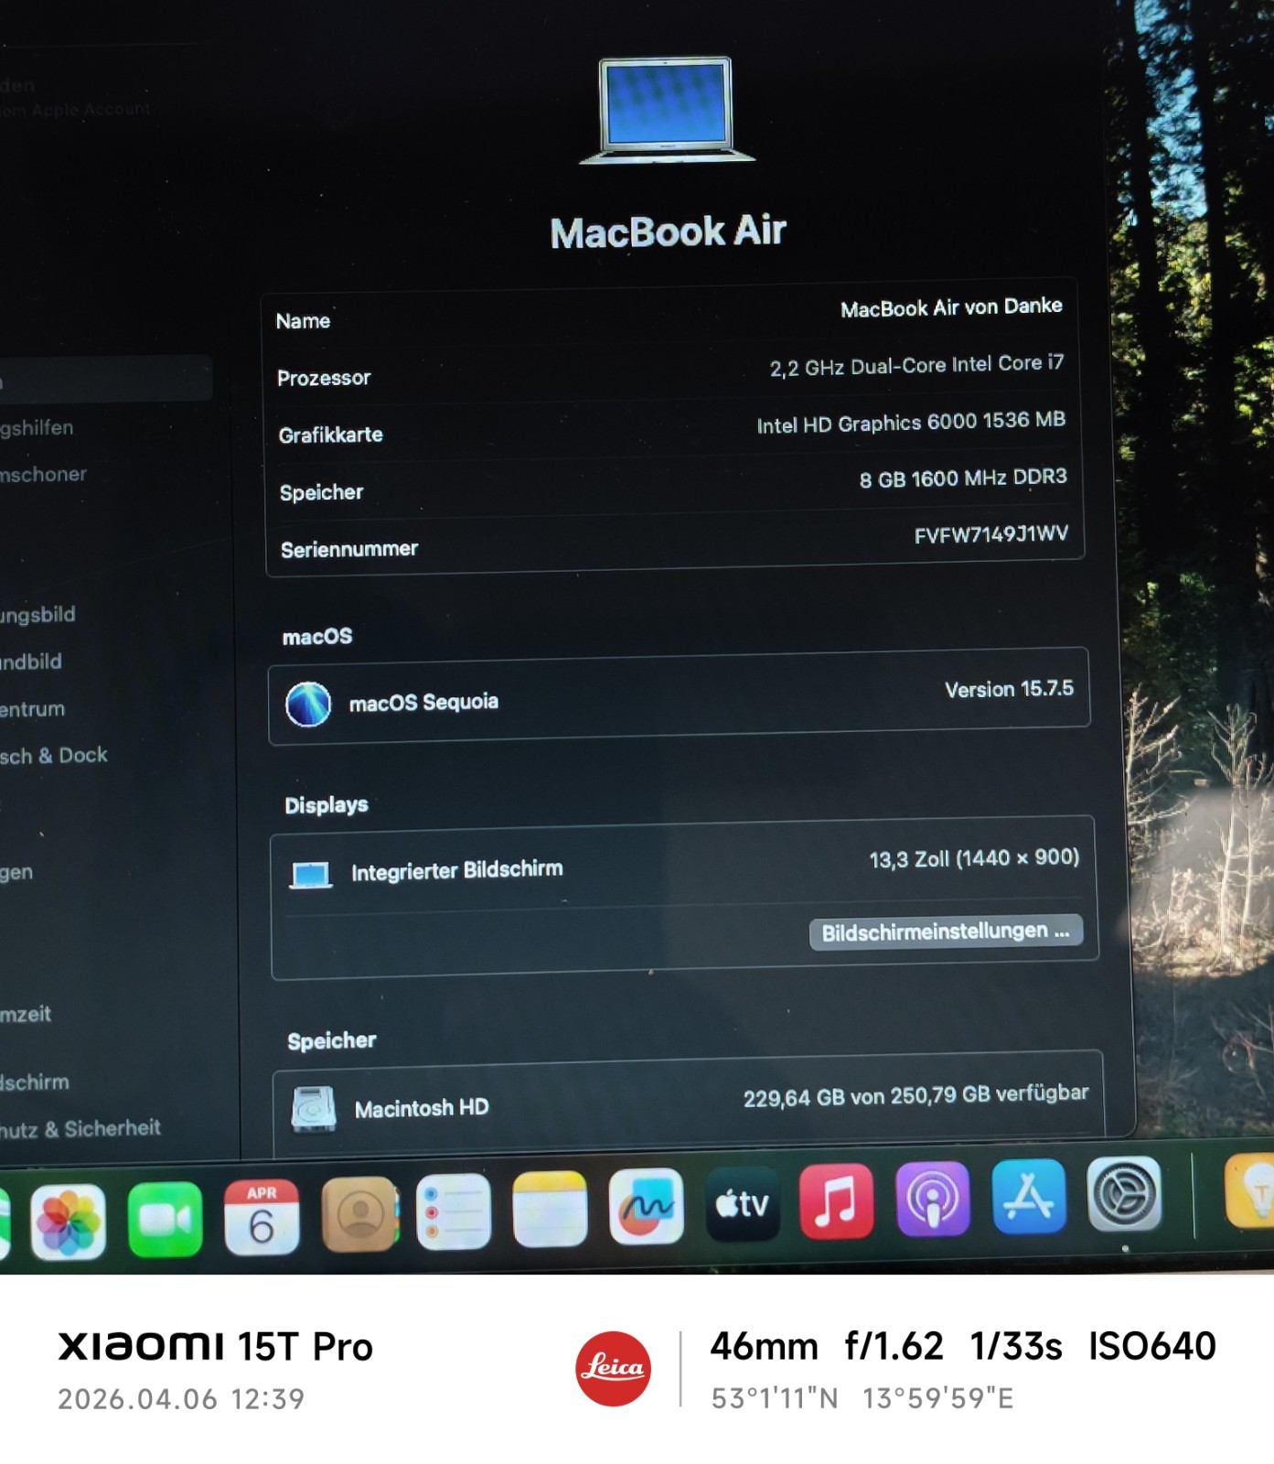The height and width of the screenshot is (1464, 1274).
Task: Click the 'Version 15.7.5' text
Action: coord(1010,689)
